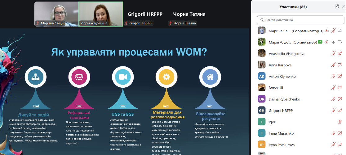This screenshot has height=155, width=346.
Task: Click the Участники (85) panel header
Action: pyautogui.click(x=293, y=6)
